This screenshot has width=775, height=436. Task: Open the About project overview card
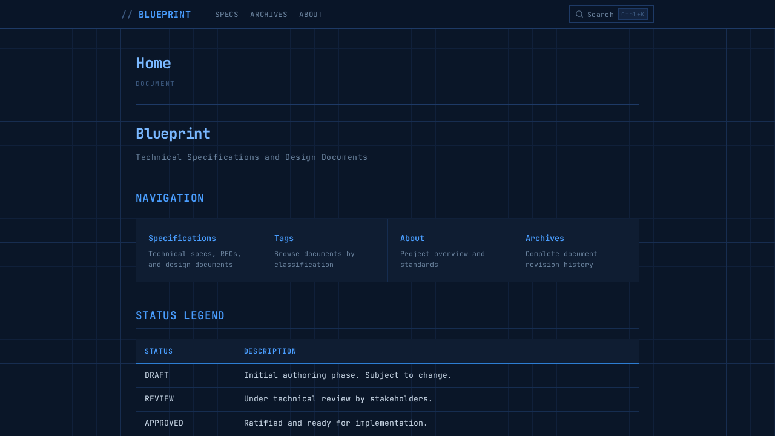coord(450,250)
